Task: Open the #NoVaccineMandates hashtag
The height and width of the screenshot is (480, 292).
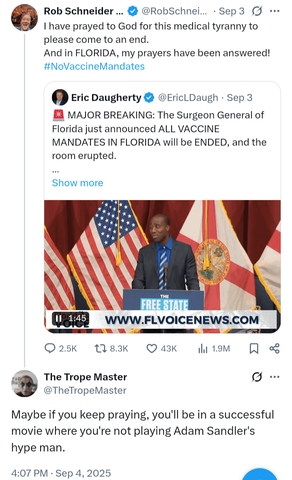Action: click(94, 66)
